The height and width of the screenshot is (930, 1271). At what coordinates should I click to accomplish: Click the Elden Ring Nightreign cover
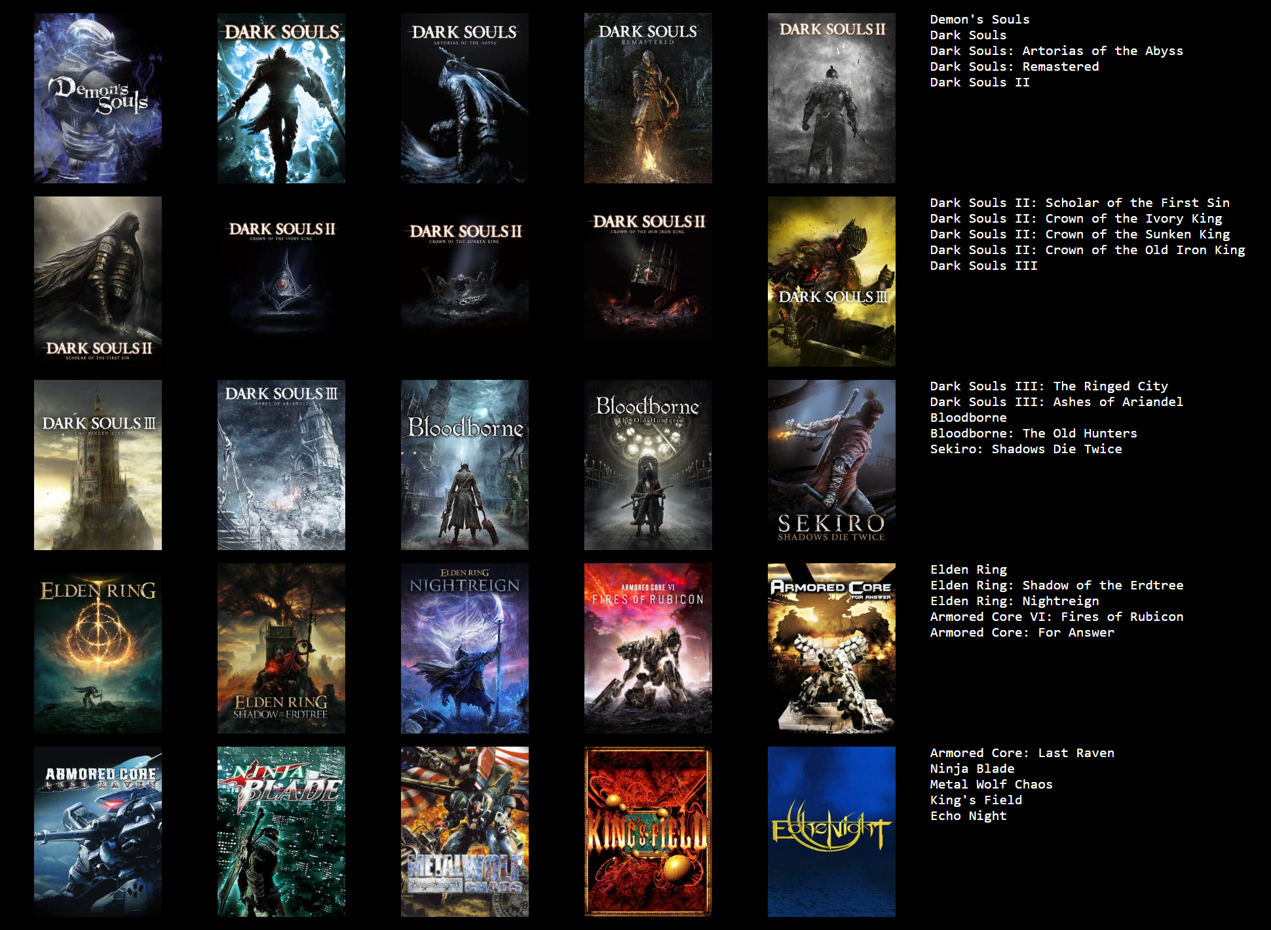tap(465, 648)
